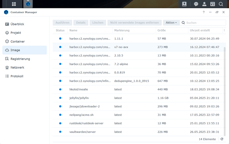229x144 pixels.
Task: Open the notifications chat bubble icon
Action: 196,4
